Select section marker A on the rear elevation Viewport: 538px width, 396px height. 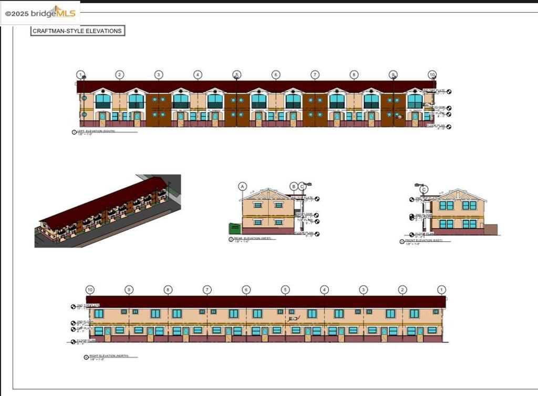242,187
